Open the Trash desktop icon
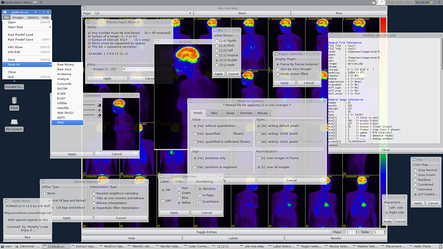This screenshot has height=249, width=443. point(14,101)
